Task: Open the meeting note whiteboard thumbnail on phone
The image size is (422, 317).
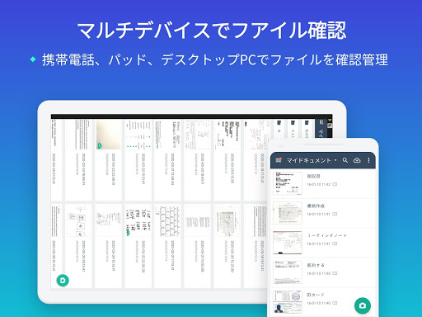Action: coord(288,243)
